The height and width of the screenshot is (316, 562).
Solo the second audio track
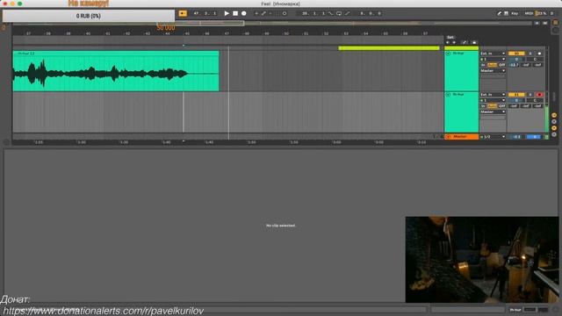tap(530, 95)
